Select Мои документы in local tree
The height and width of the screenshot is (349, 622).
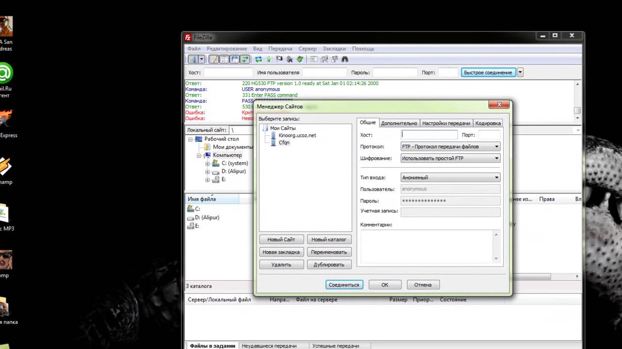coord(232,147)
